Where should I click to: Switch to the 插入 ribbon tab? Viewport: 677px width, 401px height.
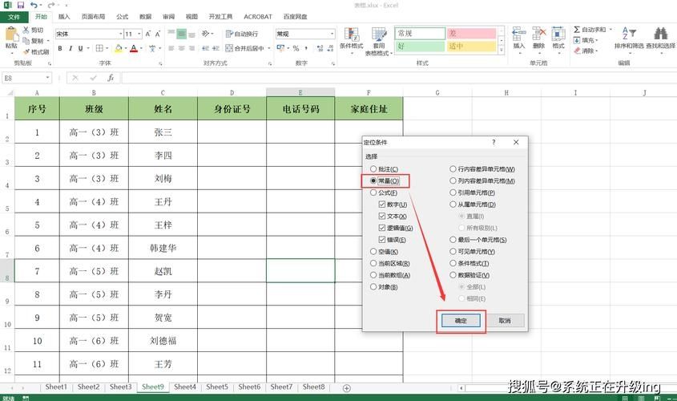coord(64,17)
